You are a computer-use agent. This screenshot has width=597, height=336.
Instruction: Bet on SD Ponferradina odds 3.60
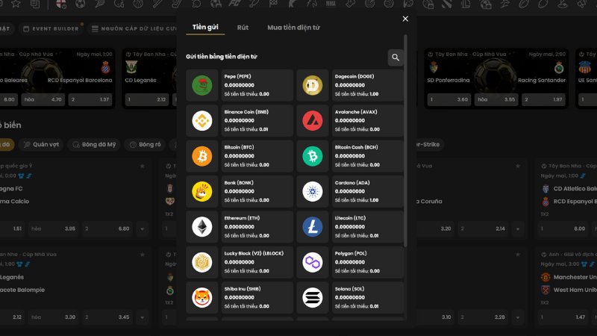coord(449,100)
